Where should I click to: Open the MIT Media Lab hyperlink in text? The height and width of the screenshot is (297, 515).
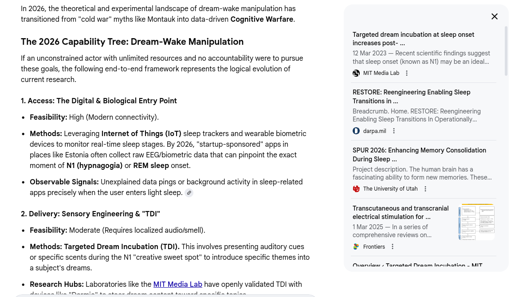pyautogui.click(x=177, y=285)
